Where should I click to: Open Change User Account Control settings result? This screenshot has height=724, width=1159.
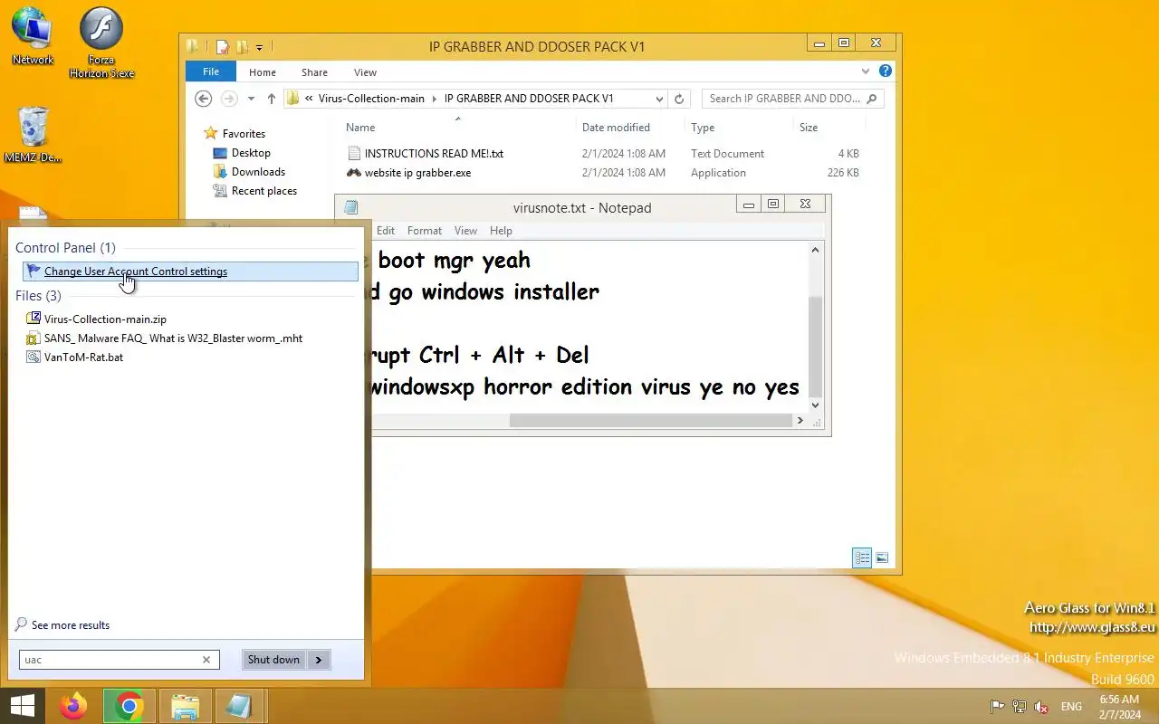click(190, 271)
